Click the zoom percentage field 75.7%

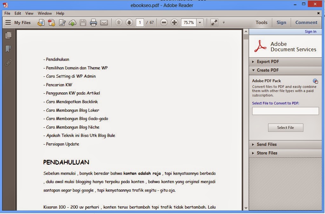(189, 22)
